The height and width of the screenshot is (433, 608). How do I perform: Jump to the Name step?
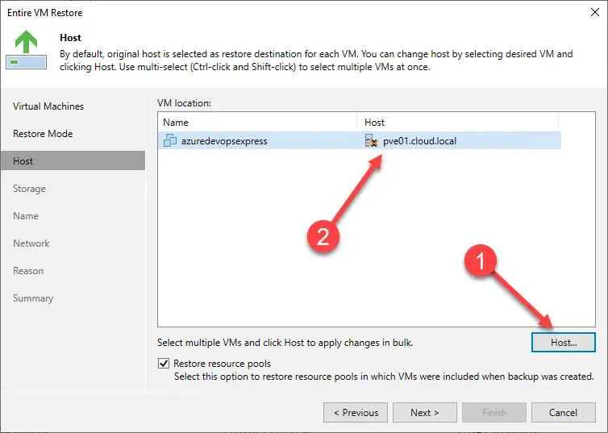(x=26, y=216)
